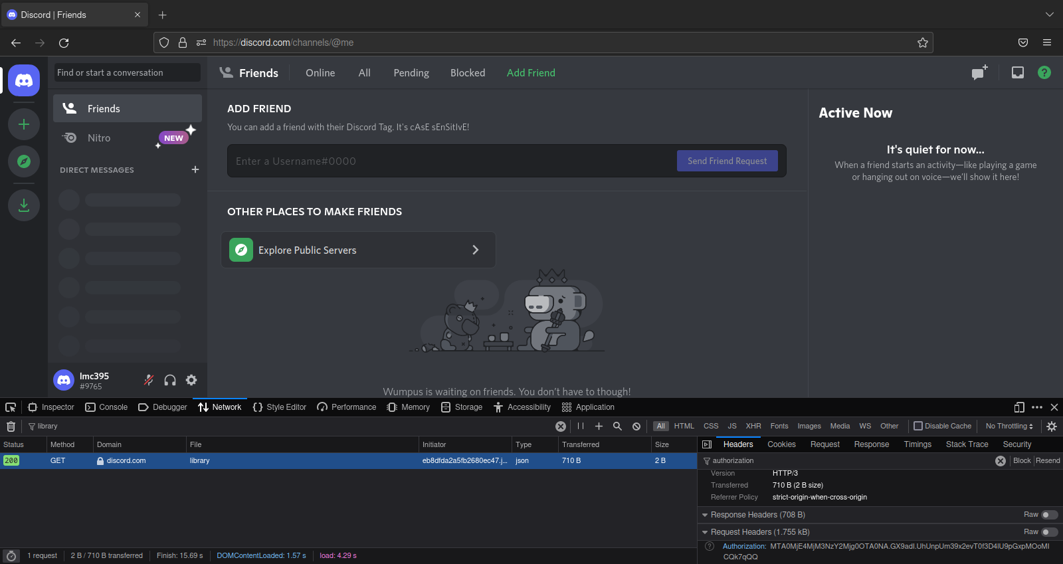Switch to the Pending friends tab
This screenshot has width=1063, height=564.
pos(411,73)
